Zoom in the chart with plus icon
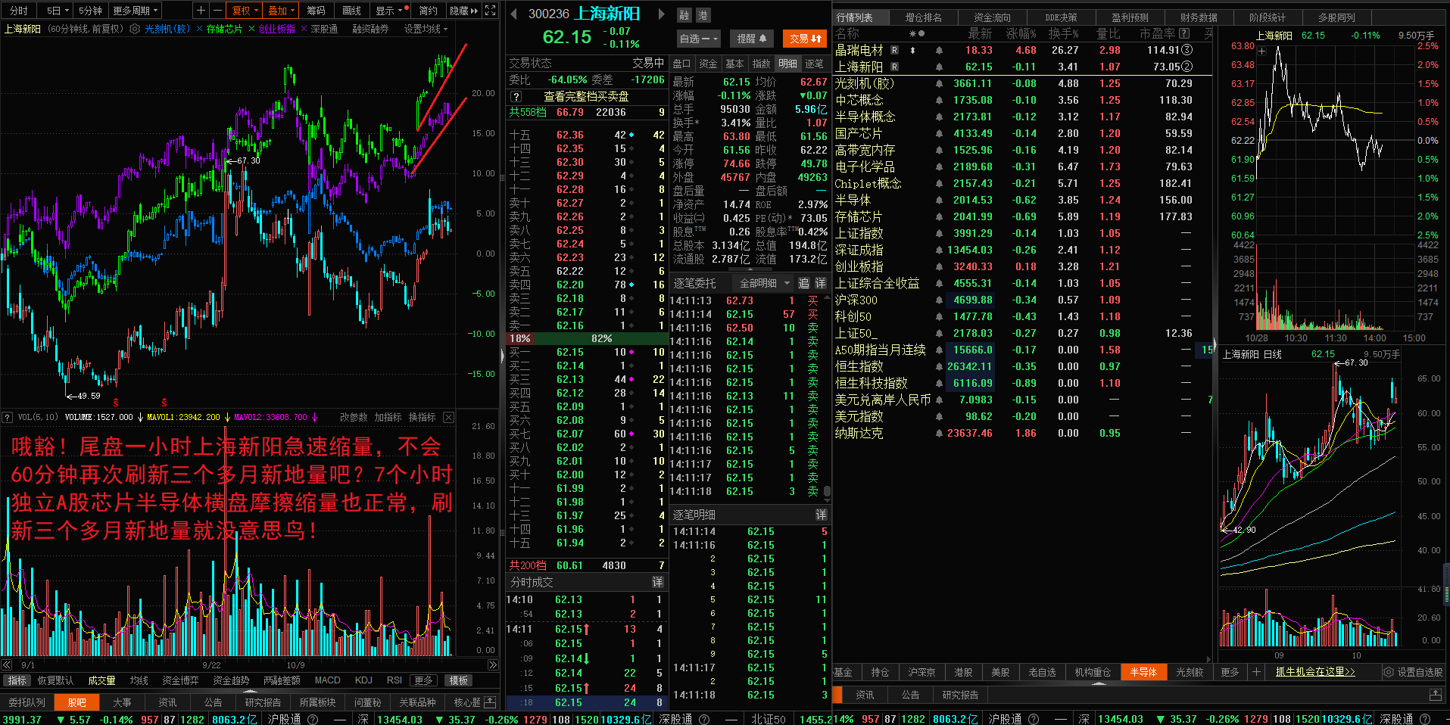Viewport: 1450px width, 725px height. (x=201, y=11)
